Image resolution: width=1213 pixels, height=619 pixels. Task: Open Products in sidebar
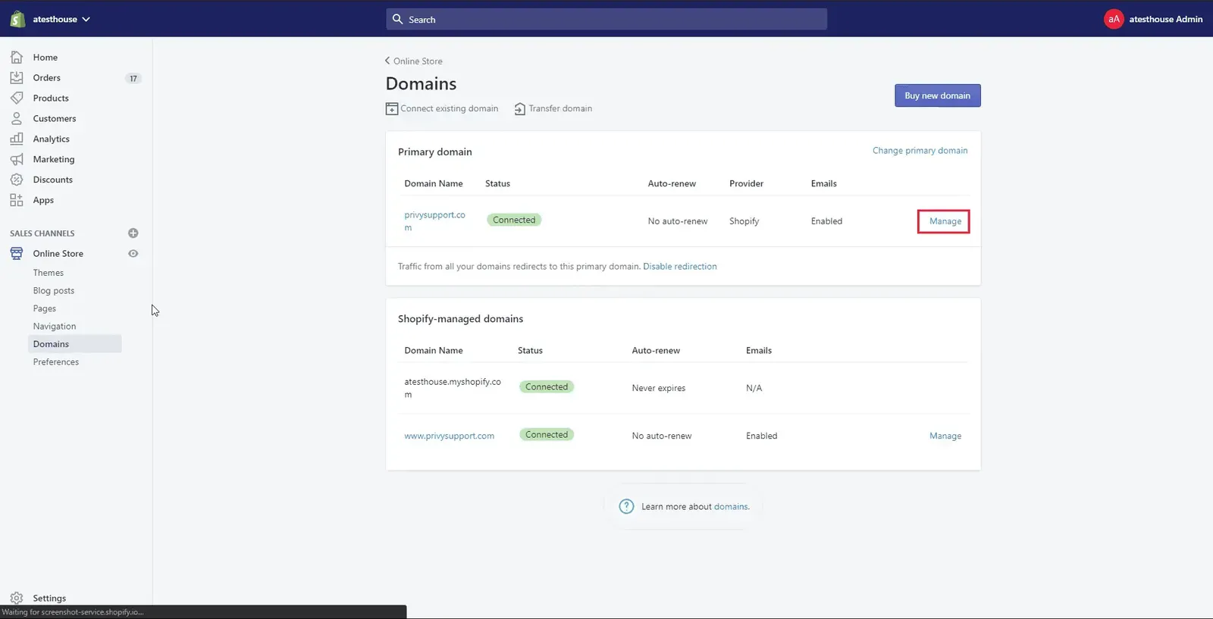tap(51, 98)
